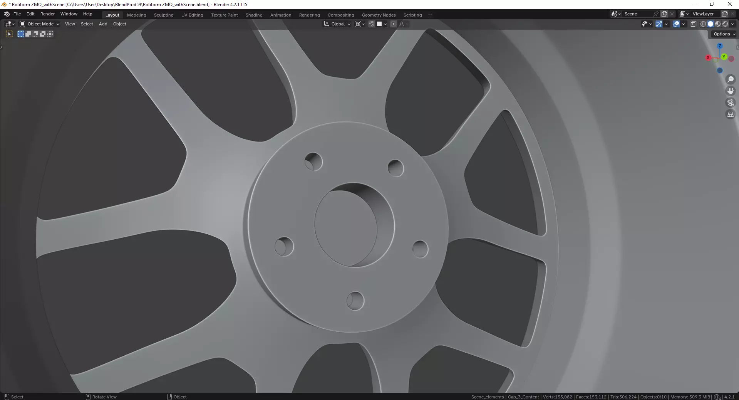Click the Move view hand icon
The height and width of the screenshot is (400, 739).
[730, 91]
